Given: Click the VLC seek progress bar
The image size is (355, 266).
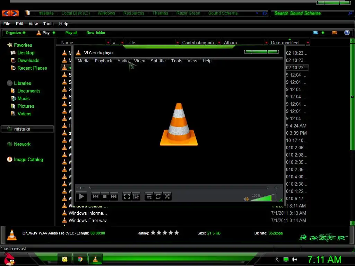Looking at the screenshot, I should (179, 187).
